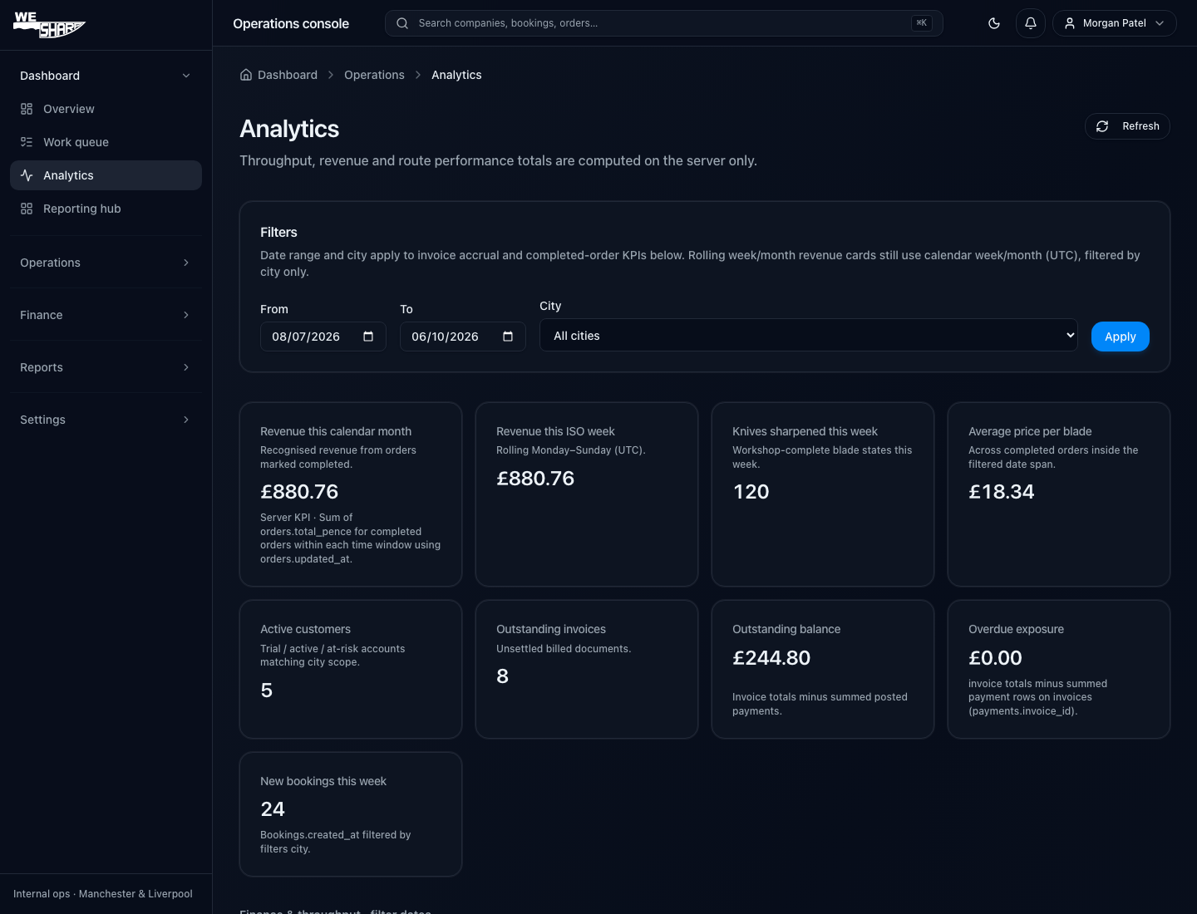Expand the Settings sidebar section

coord(106,420)
